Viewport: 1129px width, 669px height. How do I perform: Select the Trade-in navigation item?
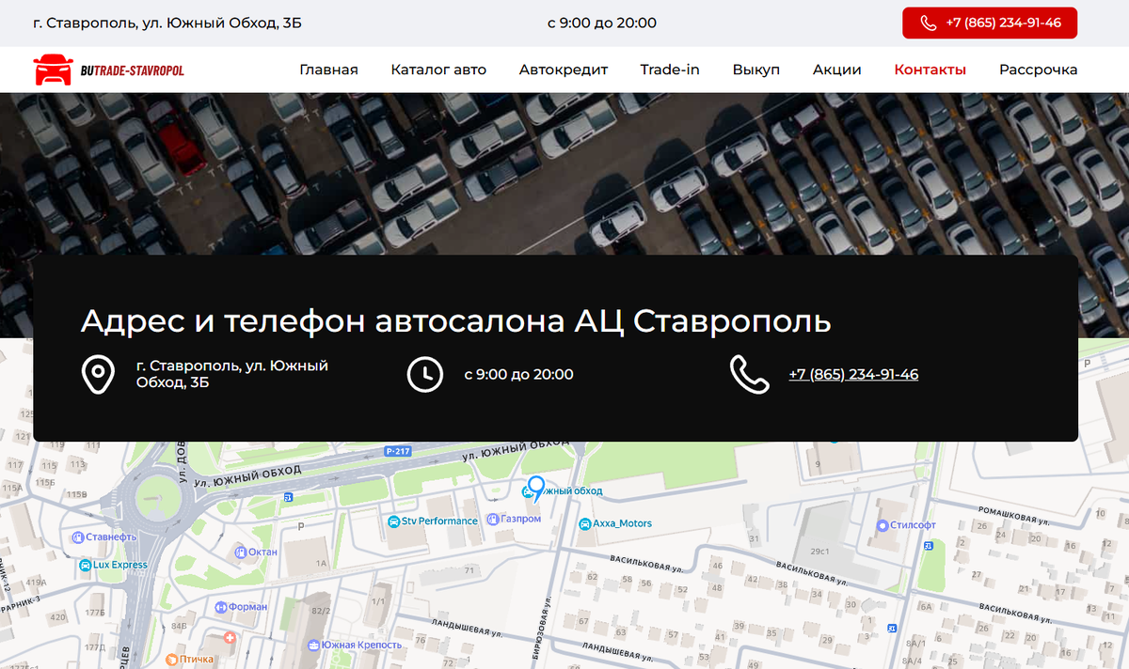pyautogui.click(x=669, y=69)
